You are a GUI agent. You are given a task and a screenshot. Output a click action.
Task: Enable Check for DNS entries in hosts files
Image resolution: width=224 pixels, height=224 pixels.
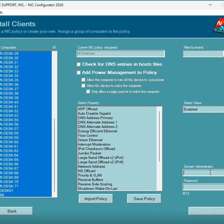(x=79, y=64)
